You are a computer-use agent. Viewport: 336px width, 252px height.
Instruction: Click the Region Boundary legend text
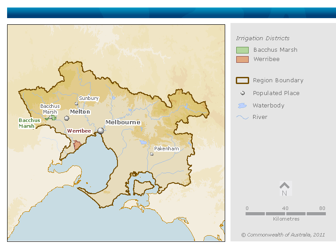click(278, 80)
